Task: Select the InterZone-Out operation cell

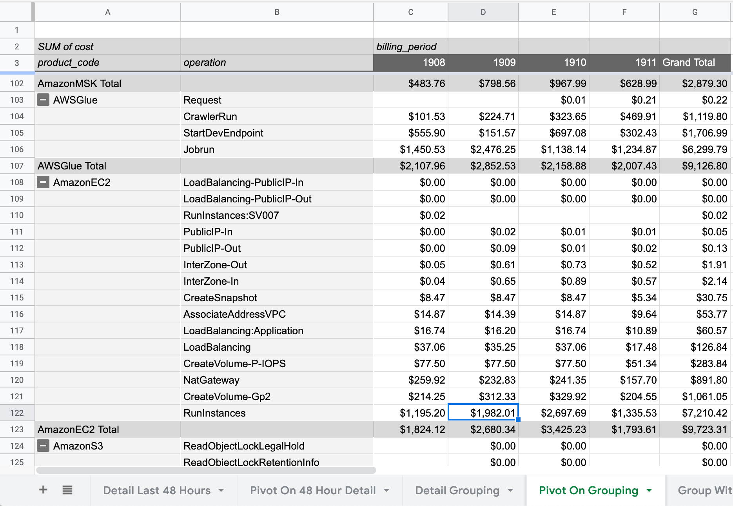Action: 277,265
